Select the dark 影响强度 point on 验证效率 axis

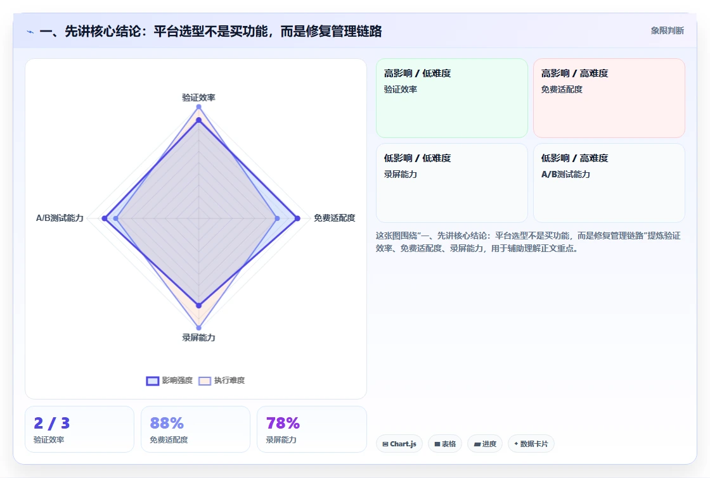199,120
